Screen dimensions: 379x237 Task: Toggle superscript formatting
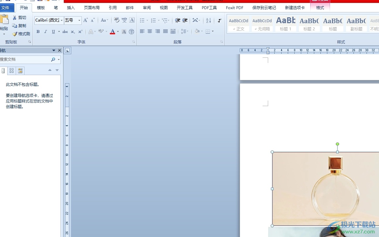pos(80,31)
